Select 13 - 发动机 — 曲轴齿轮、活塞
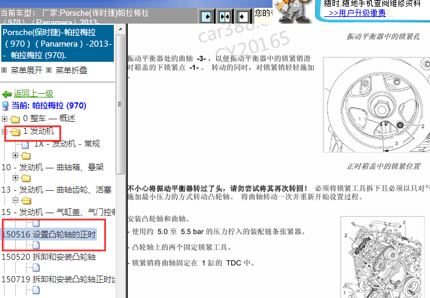Viewport: 430px width, 298px height. click(56, 190)
